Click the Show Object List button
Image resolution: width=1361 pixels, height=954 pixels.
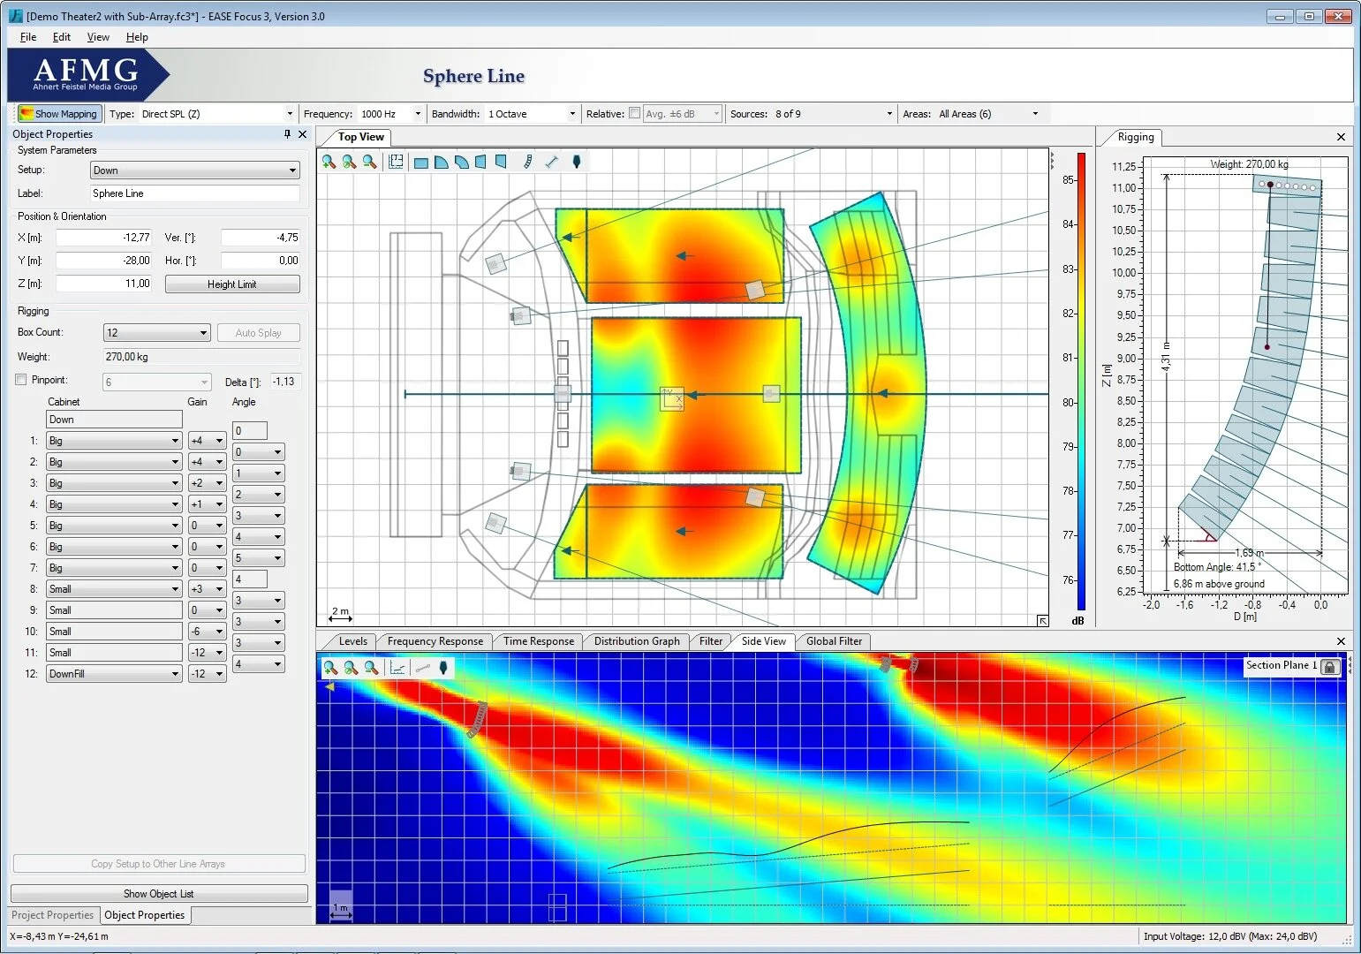157,893
